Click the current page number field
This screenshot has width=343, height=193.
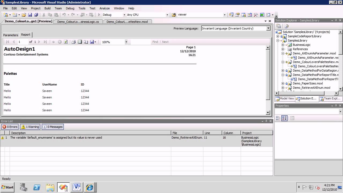(23, 42)
